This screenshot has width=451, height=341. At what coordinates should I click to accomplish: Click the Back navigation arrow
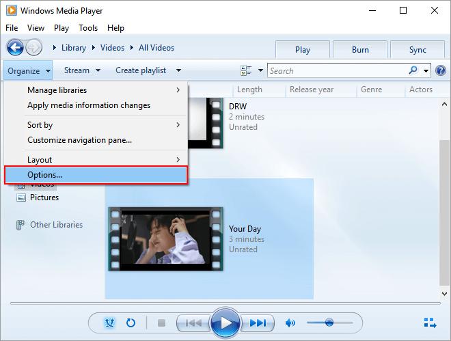[x=15, y=48]
